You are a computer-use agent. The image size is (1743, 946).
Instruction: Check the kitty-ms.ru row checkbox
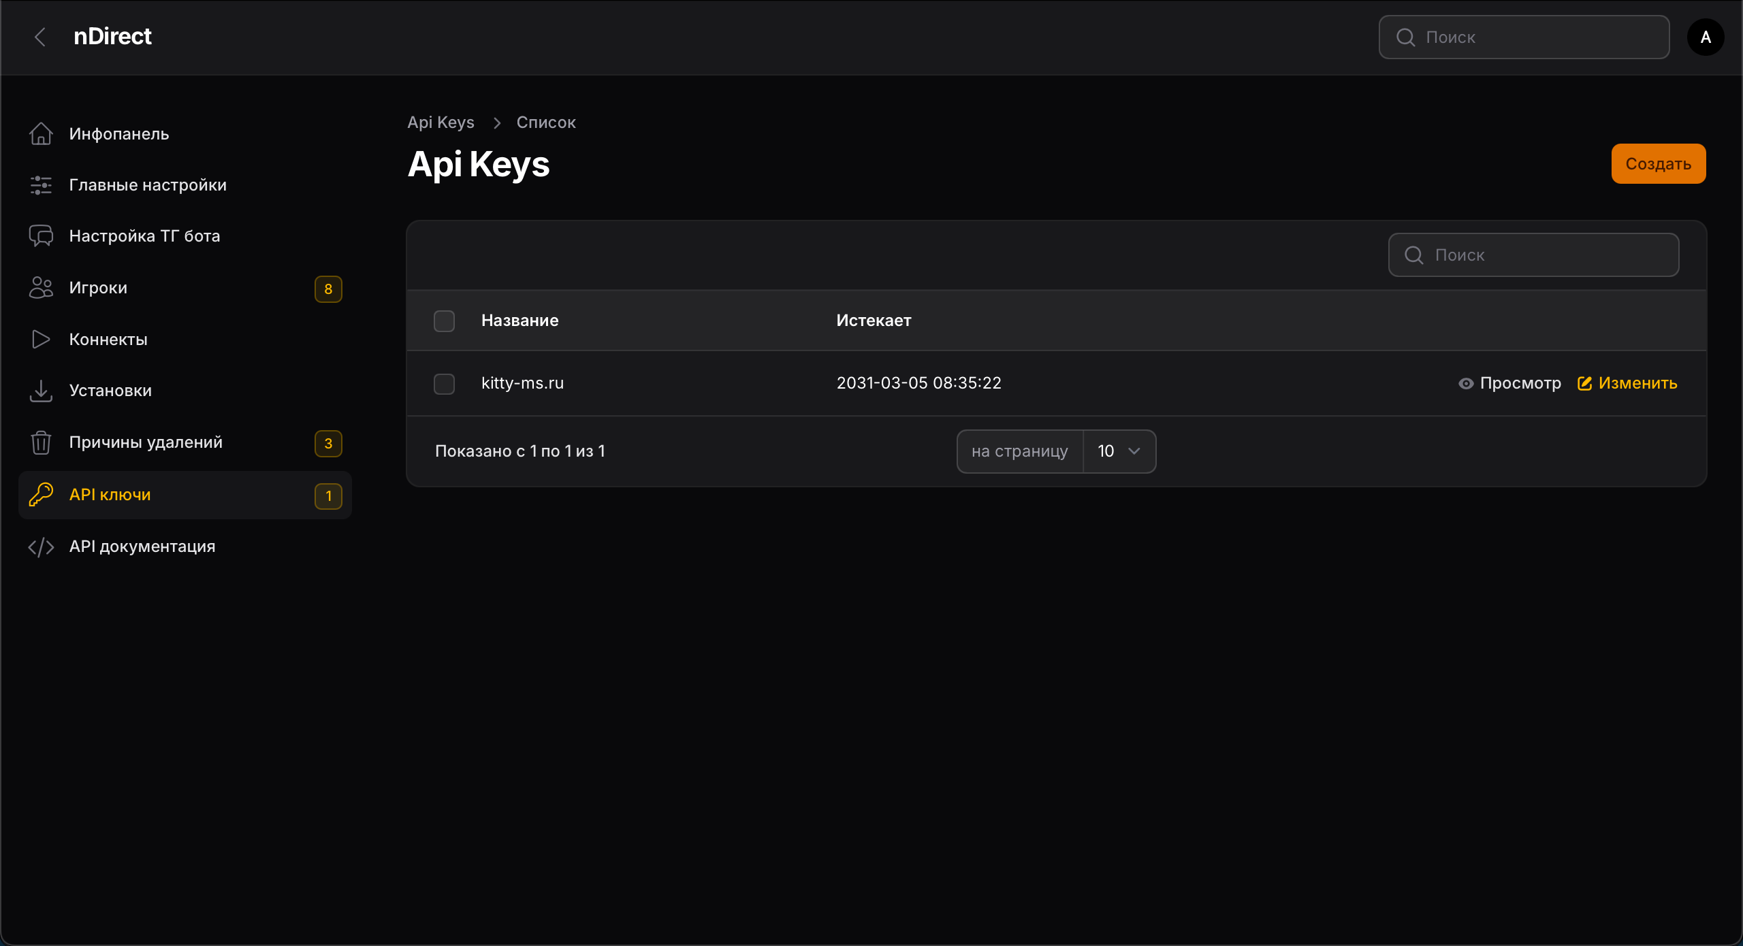tap(444, 384)
